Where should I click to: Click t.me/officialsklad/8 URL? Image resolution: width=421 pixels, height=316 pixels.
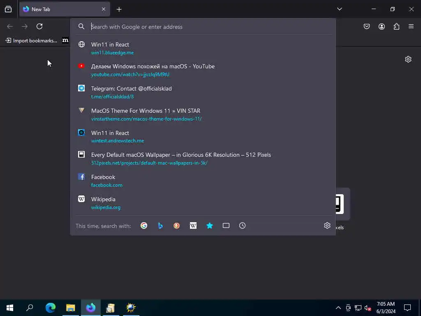point(113,96)
